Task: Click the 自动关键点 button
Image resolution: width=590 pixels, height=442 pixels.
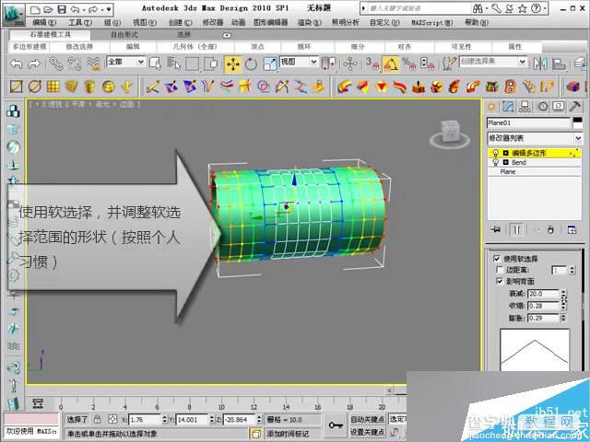Action: click(x=367, y=419)
